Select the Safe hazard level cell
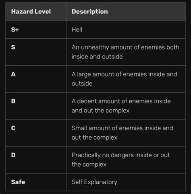The image size is (191, 194). click(36, 182)
